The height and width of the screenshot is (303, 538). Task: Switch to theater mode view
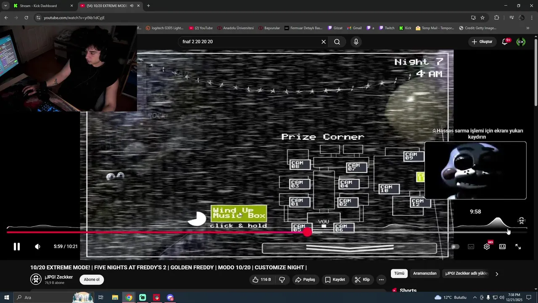point(502,247)
